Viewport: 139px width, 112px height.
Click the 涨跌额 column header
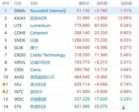[102, 4]
